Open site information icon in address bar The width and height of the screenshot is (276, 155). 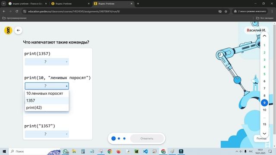click(x=25, y=12)
